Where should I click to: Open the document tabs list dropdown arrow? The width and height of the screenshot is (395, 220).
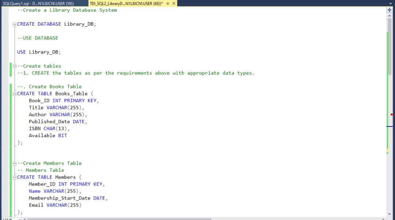pyautogui.click(x=391, y=4)
